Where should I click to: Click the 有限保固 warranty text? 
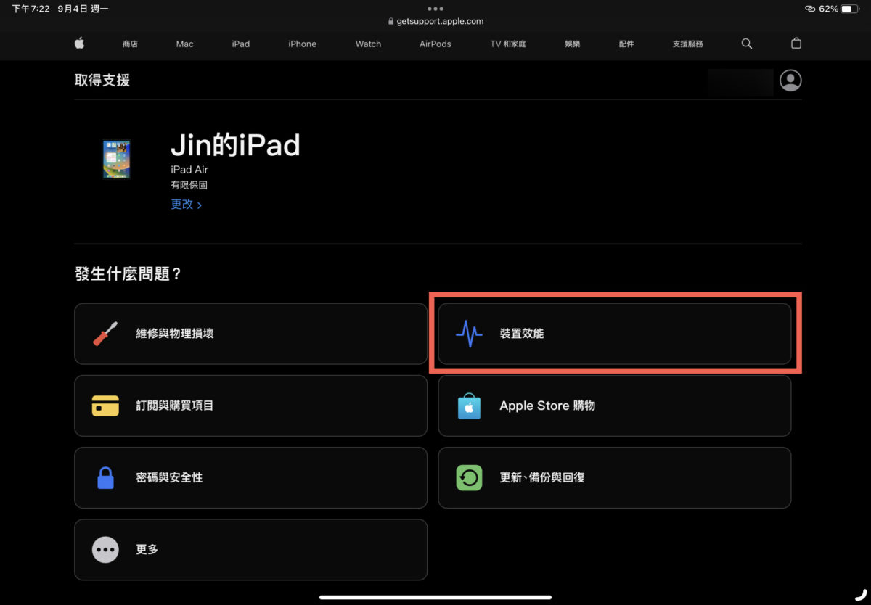[x=189, y=185]
